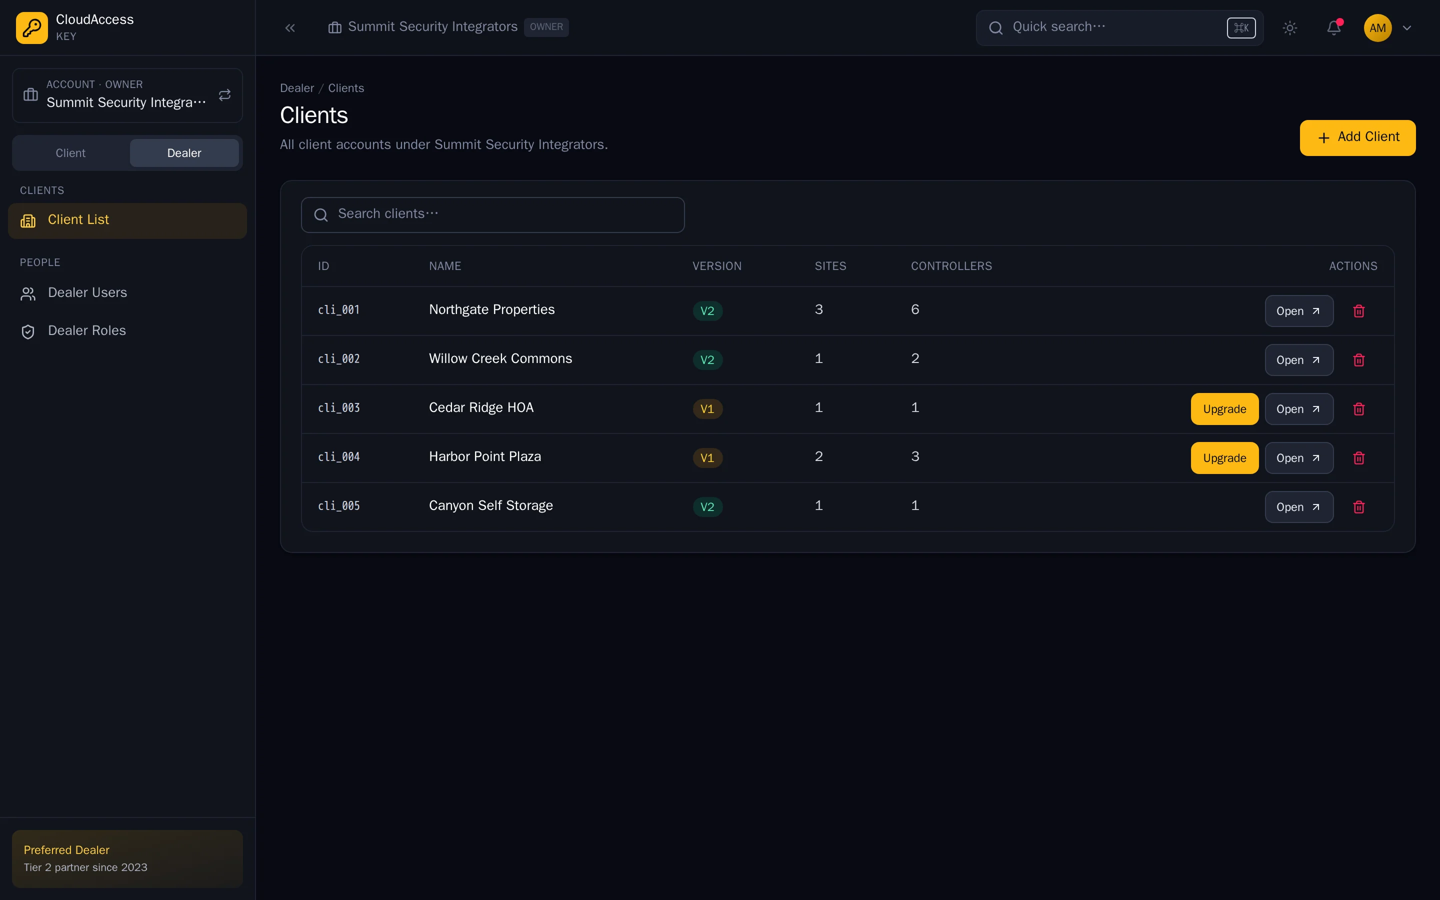This screenshot has height=900, width=1440.
Task: Collapse the sidebar with the double chevron
Action: tap(290, 28)
